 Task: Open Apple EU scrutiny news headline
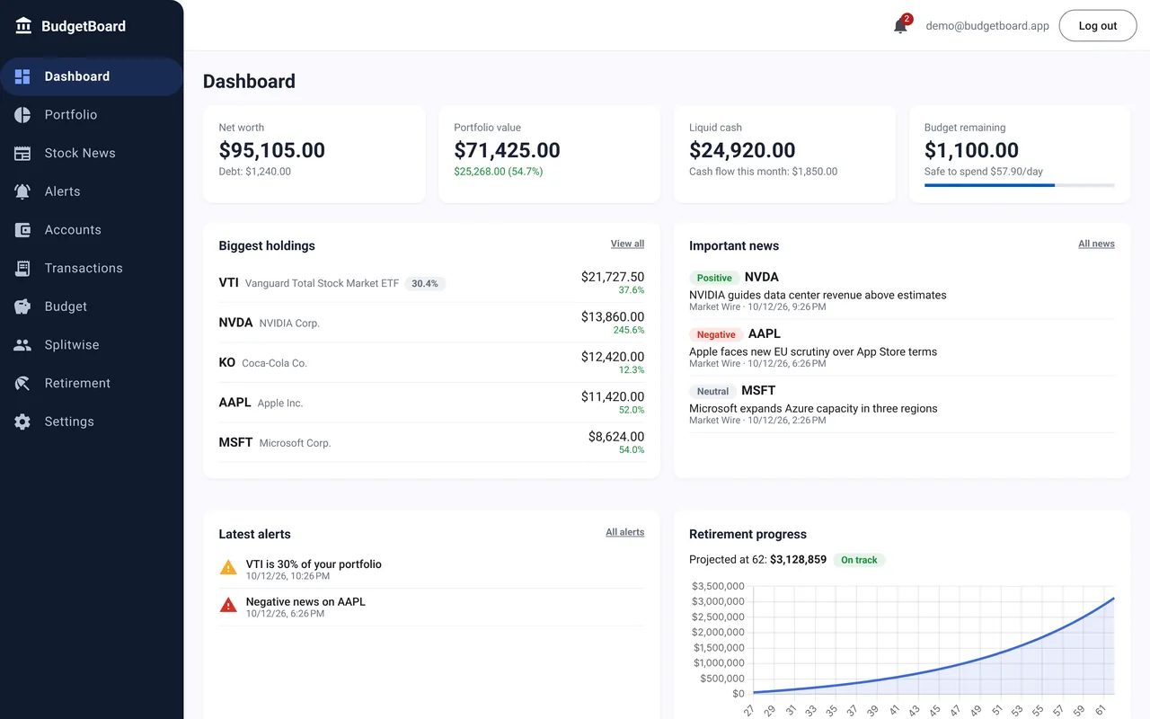pos(813,351)
